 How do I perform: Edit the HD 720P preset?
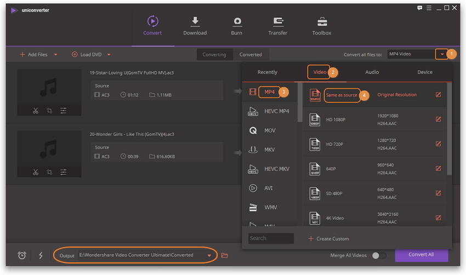tap(439, 144)
